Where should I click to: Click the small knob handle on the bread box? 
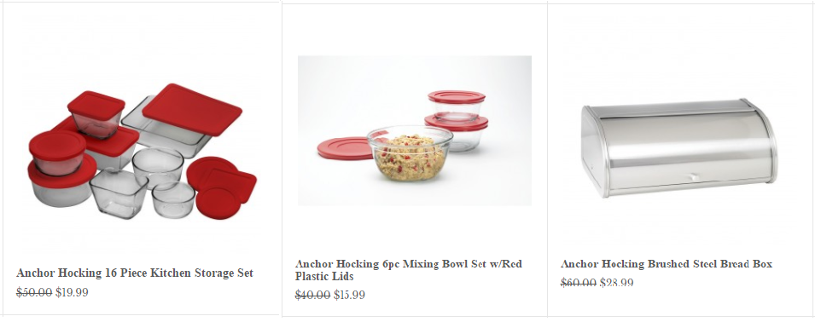(693, 177)
